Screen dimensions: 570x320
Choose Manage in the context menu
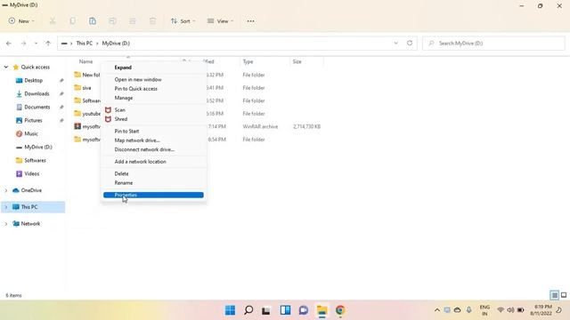tap(153, 98)
